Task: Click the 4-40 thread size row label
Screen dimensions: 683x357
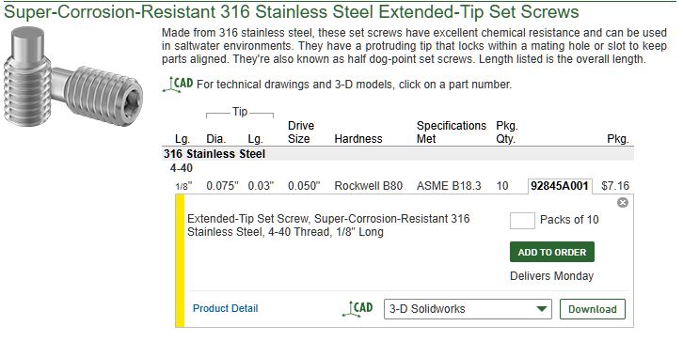Action: (182, 168)
